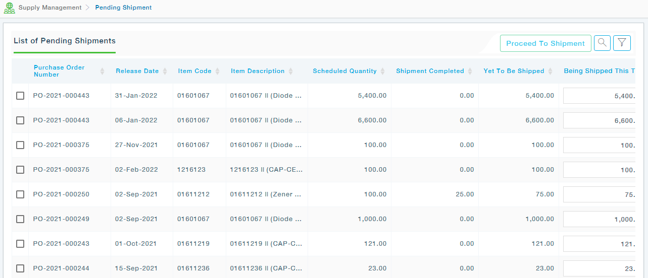This screenshot has width=648, height=278.
Task: Click the Release Date column header
Action: pyautogui.click(x=137, y=71)
